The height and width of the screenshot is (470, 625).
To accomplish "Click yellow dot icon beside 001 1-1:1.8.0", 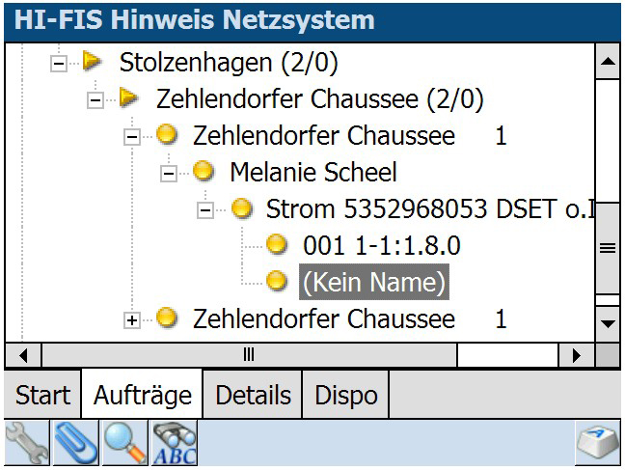I will [278, 245].
